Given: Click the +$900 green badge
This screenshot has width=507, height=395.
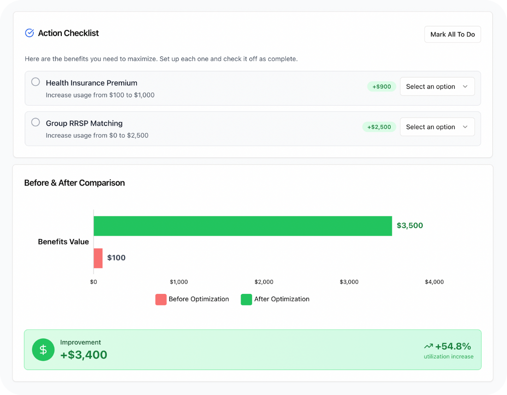Looking at the screenshot, I should point(382,87).
